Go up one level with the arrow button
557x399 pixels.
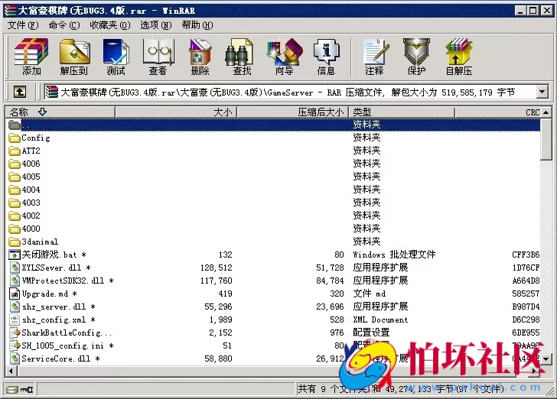point(20,92)
